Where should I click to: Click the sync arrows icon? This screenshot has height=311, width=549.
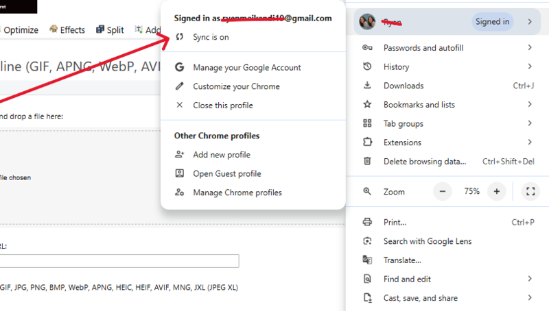[180, 37]
